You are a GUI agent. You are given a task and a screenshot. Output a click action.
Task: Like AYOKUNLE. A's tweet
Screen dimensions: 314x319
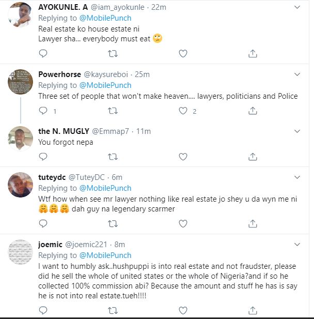(x=182, y=53)
